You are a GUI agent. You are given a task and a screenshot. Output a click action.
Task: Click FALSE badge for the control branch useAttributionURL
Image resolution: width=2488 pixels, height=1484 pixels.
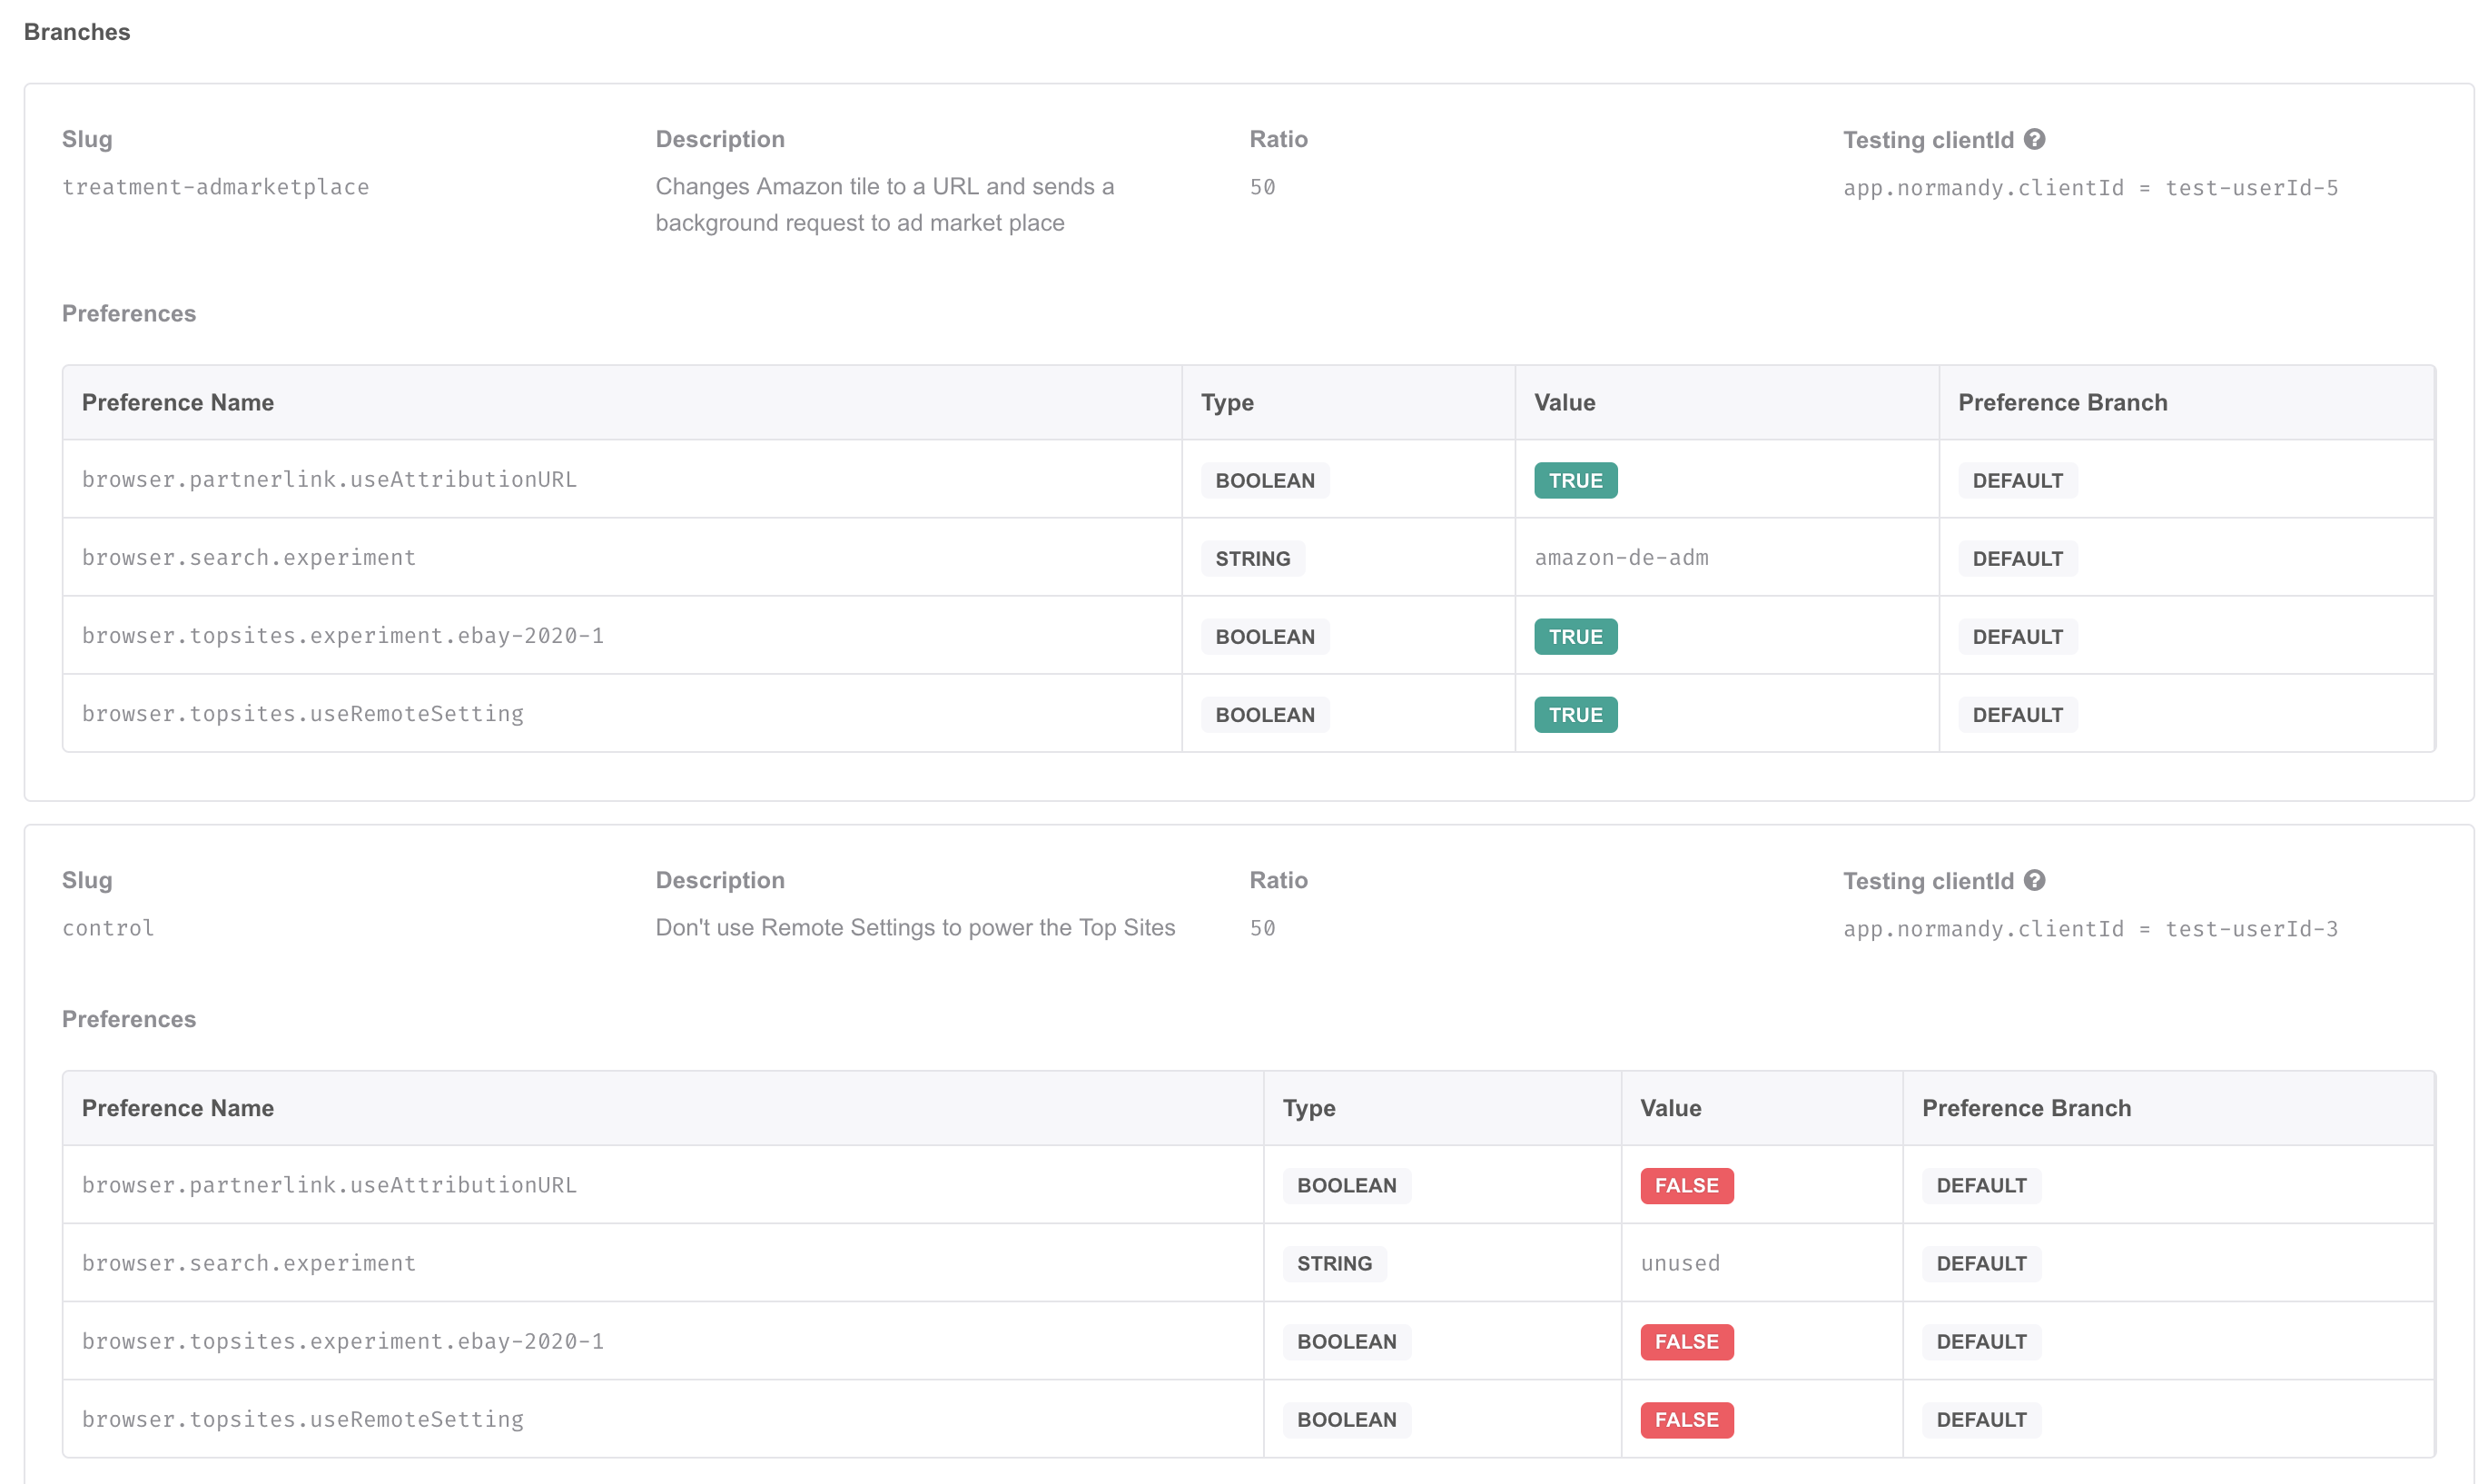click(1685, 1185)
